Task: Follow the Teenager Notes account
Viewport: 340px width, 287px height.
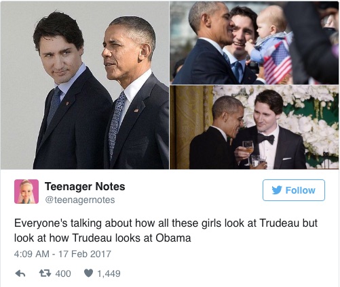Action: pos(294,190)
